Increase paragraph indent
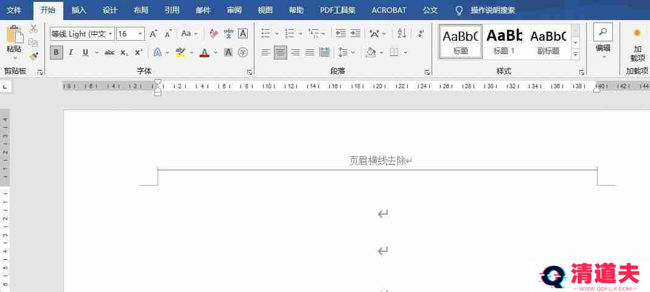Viewport: 650px width, 292px height. tap(355, 33)
